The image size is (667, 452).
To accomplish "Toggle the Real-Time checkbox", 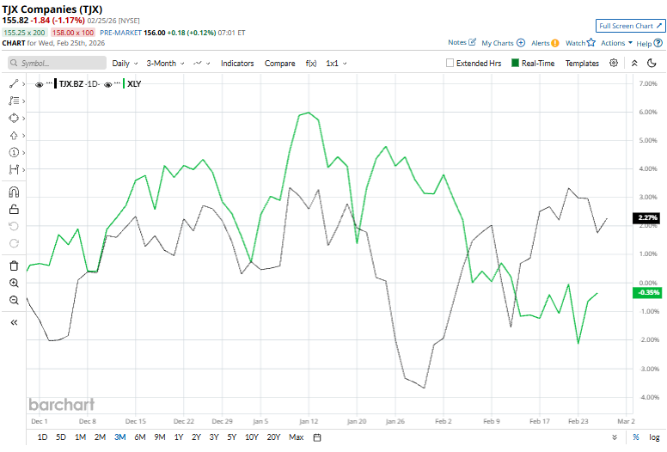I will tap(534, 63).
